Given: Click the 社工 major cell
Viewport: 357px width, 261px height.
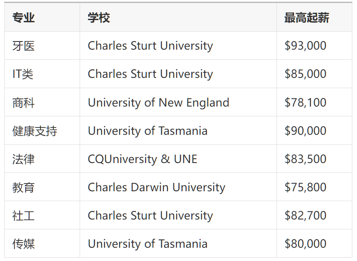Looking at the screenshot, I should [x=24, y=216].
